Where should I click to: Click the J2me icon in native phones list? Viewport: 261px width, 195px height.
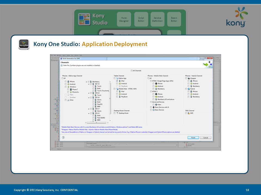[x=68, y=100]
